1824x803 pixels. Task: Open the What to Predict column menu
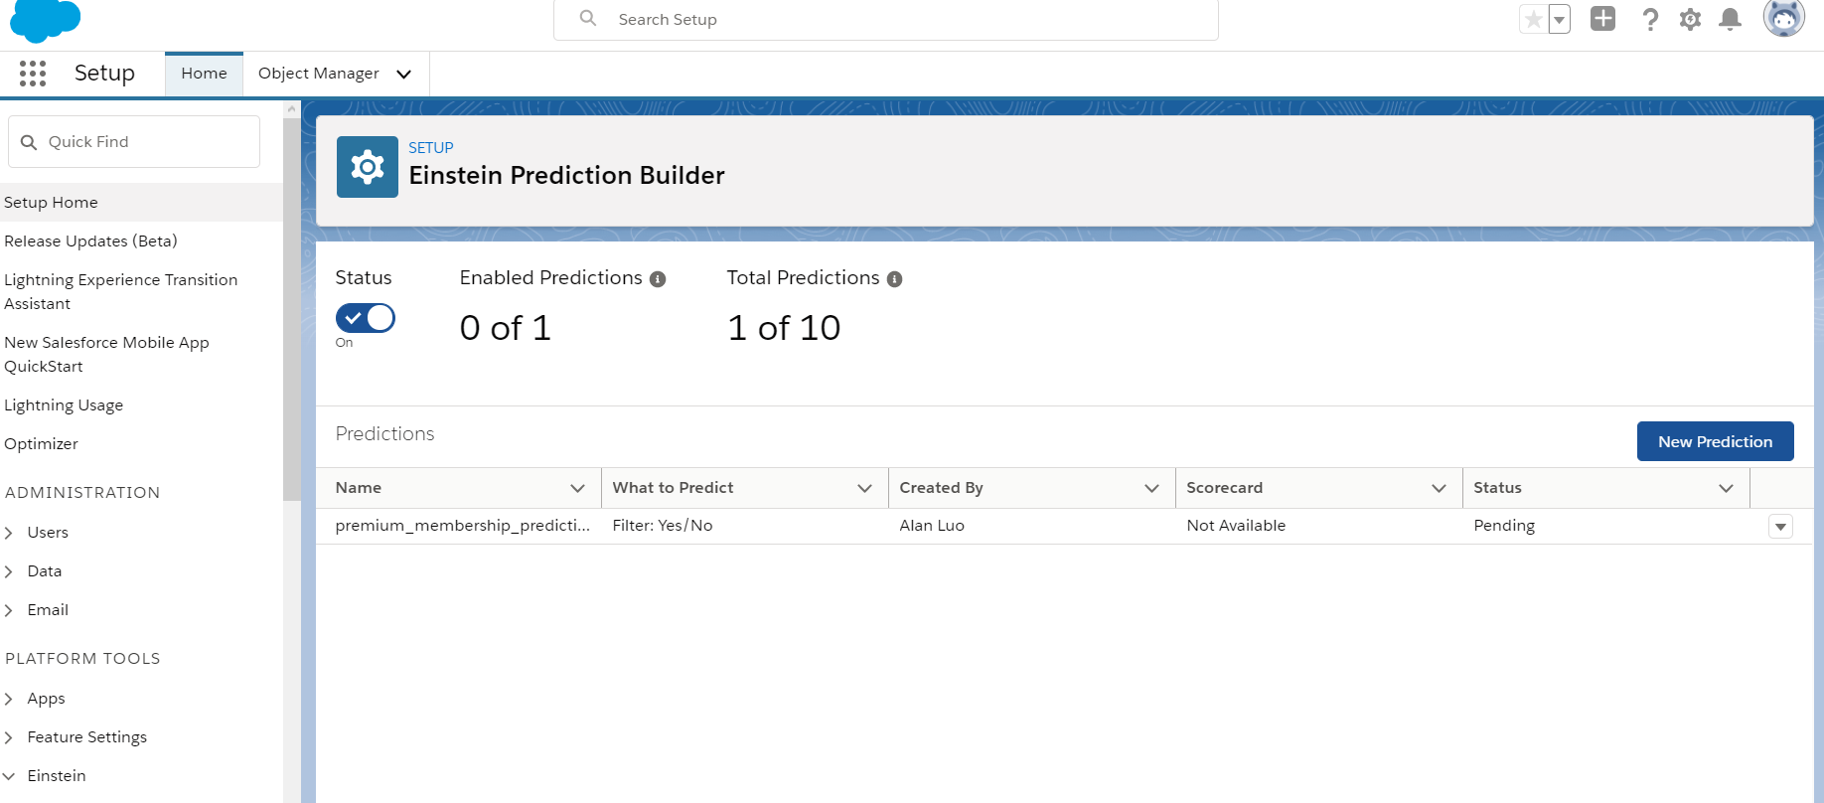(x=864, y=488)
